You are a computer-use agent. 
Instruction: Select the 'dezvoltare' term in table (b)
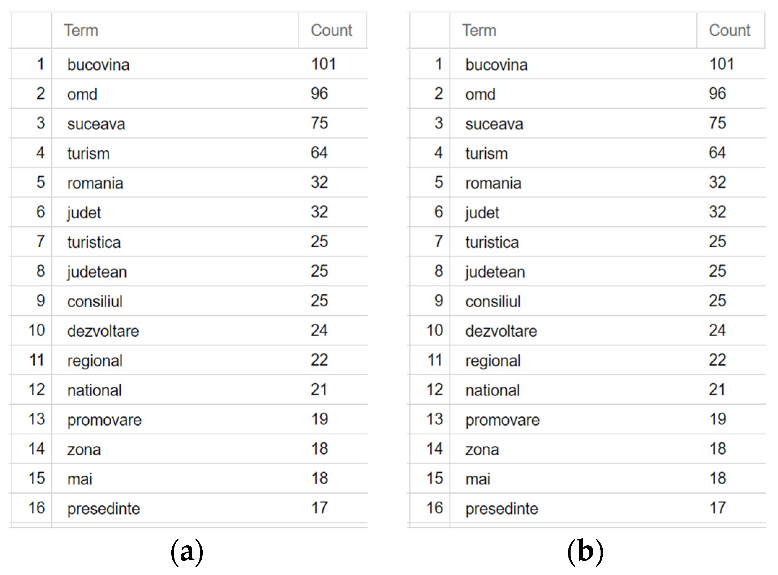(x=501, y=331)
